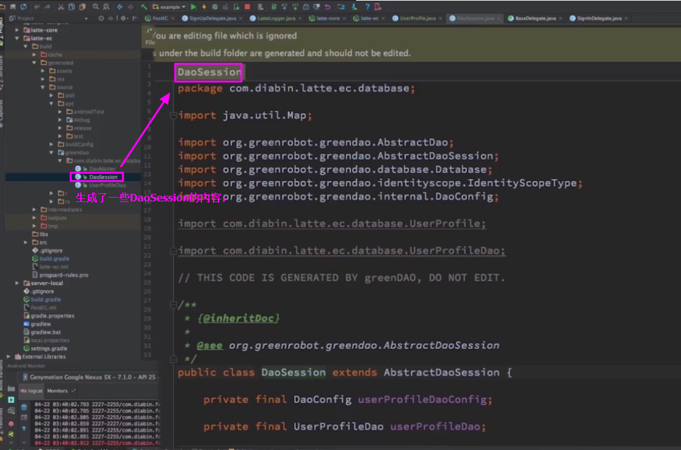
Task: Select gradle.properties file
Action: pos(49,316)
